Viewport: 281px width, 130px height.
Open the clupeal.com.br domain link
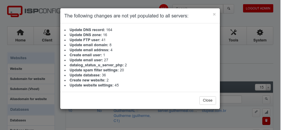(x=214, y=111)
